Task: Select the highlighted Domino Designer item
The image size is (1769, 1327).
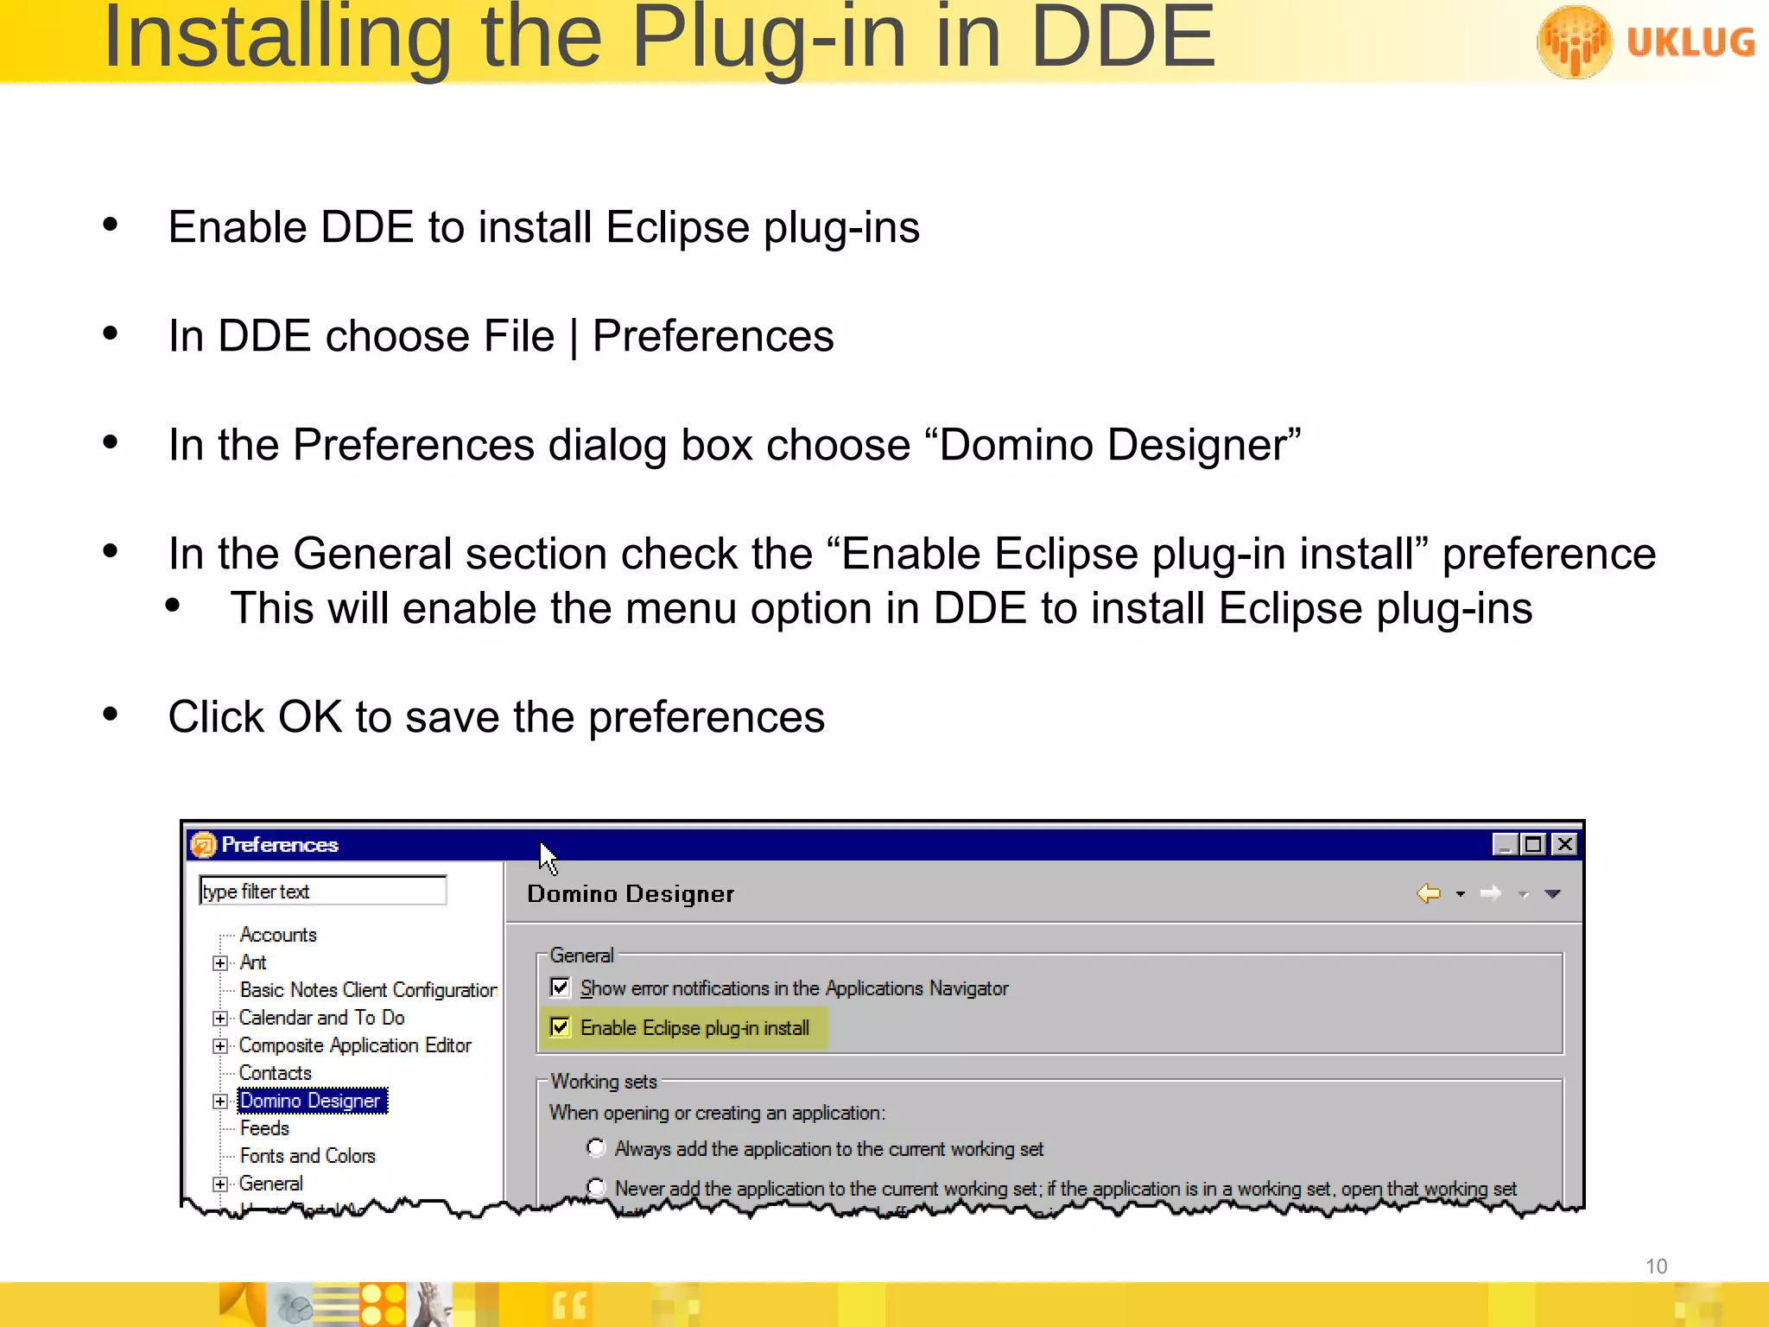Action: coord(311,1101)
